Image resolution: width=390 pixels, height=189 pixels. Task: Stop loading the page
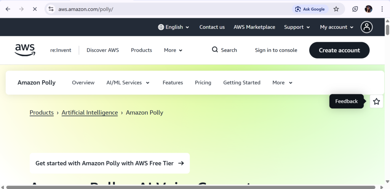click(x=35, y=9)
